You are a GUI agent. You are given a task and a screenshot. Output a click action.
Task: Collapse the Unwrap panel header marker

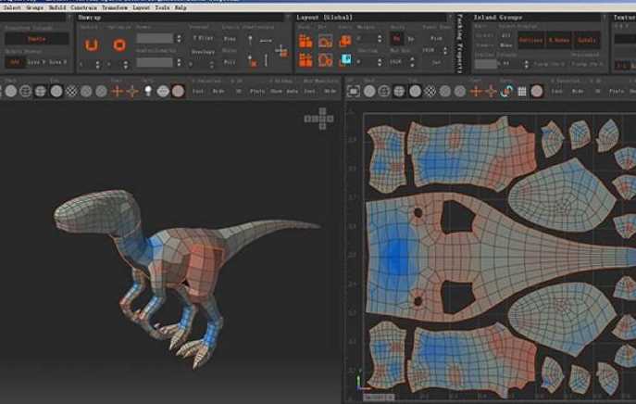[x=287, y=18]
